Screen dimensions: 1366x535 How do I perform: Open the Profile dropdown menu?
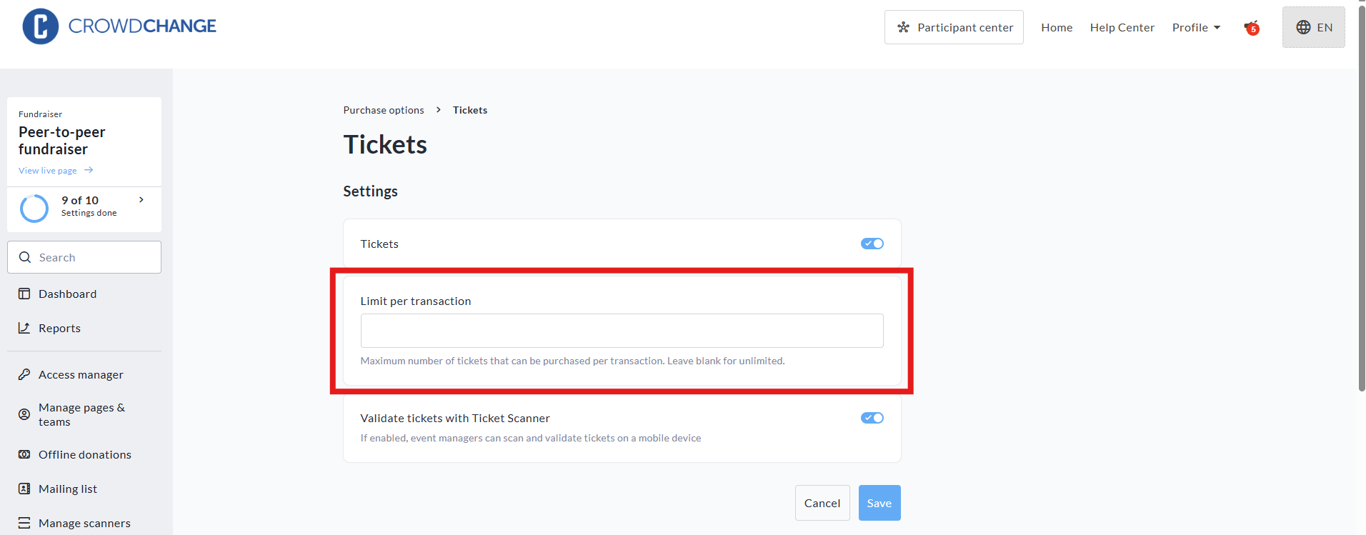(x=1196, y=28)
